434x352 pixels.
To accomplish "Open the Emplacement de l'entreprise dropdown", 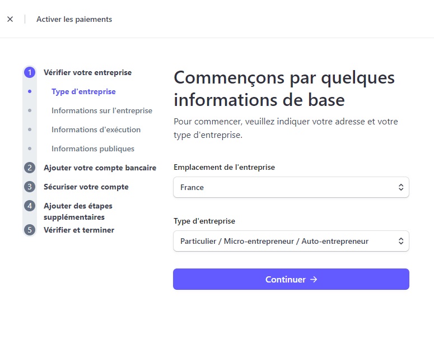I will 291,187.
